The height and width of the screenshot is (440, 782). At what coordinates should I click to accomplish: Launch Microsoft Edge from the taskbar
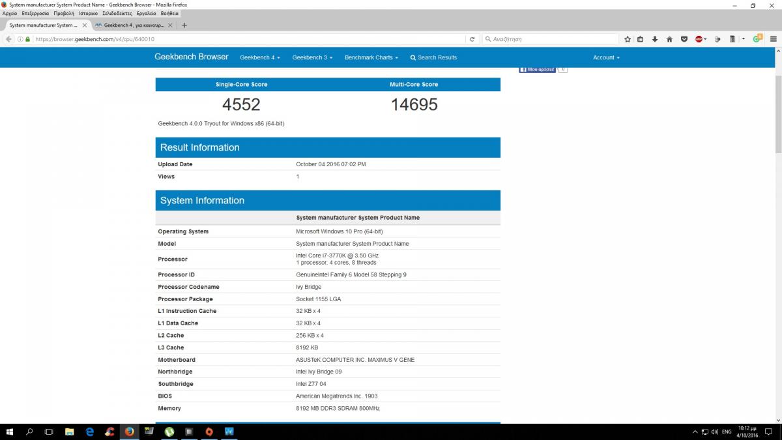coord(90,432)
